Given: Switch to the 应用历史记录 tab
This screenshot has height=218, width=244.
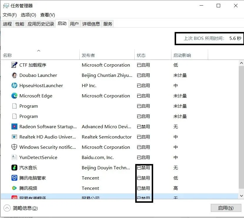Looking at the screenshot, I should (x=41, y=24).
